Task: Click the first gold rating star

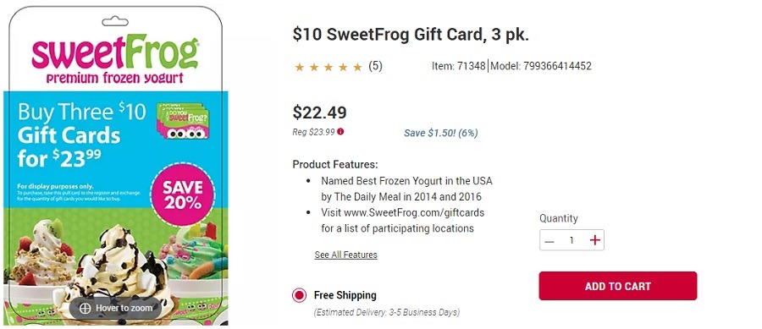Action: click(x=300, y=67)
